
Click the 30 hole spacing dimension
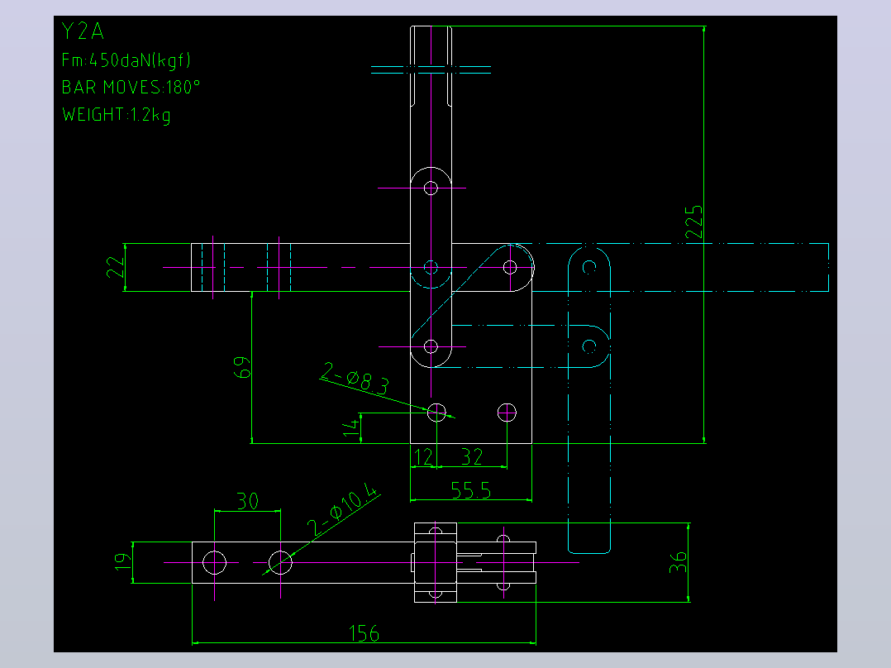click(x=248, y=501)
